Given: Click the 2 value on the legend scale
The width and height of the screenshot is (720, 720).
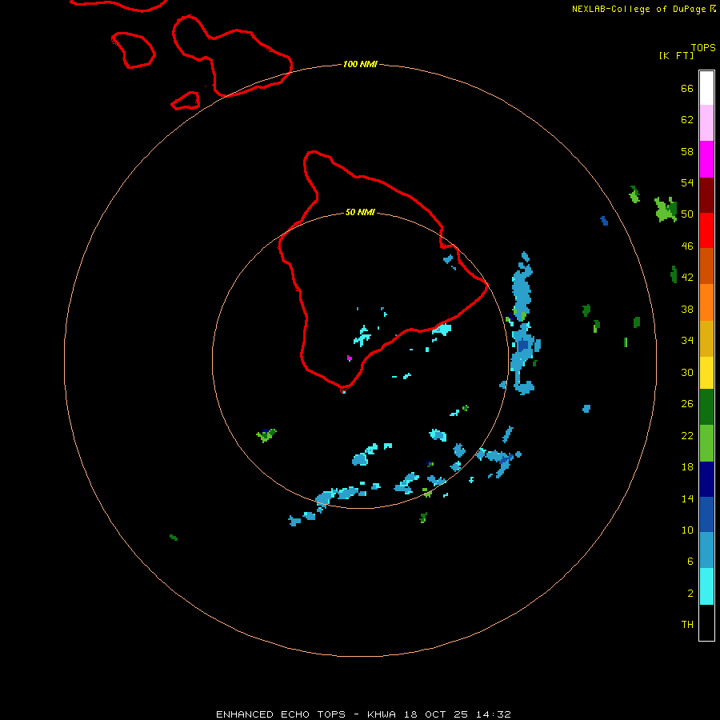Looking at the screenshot, I should [x=690, y=594].
